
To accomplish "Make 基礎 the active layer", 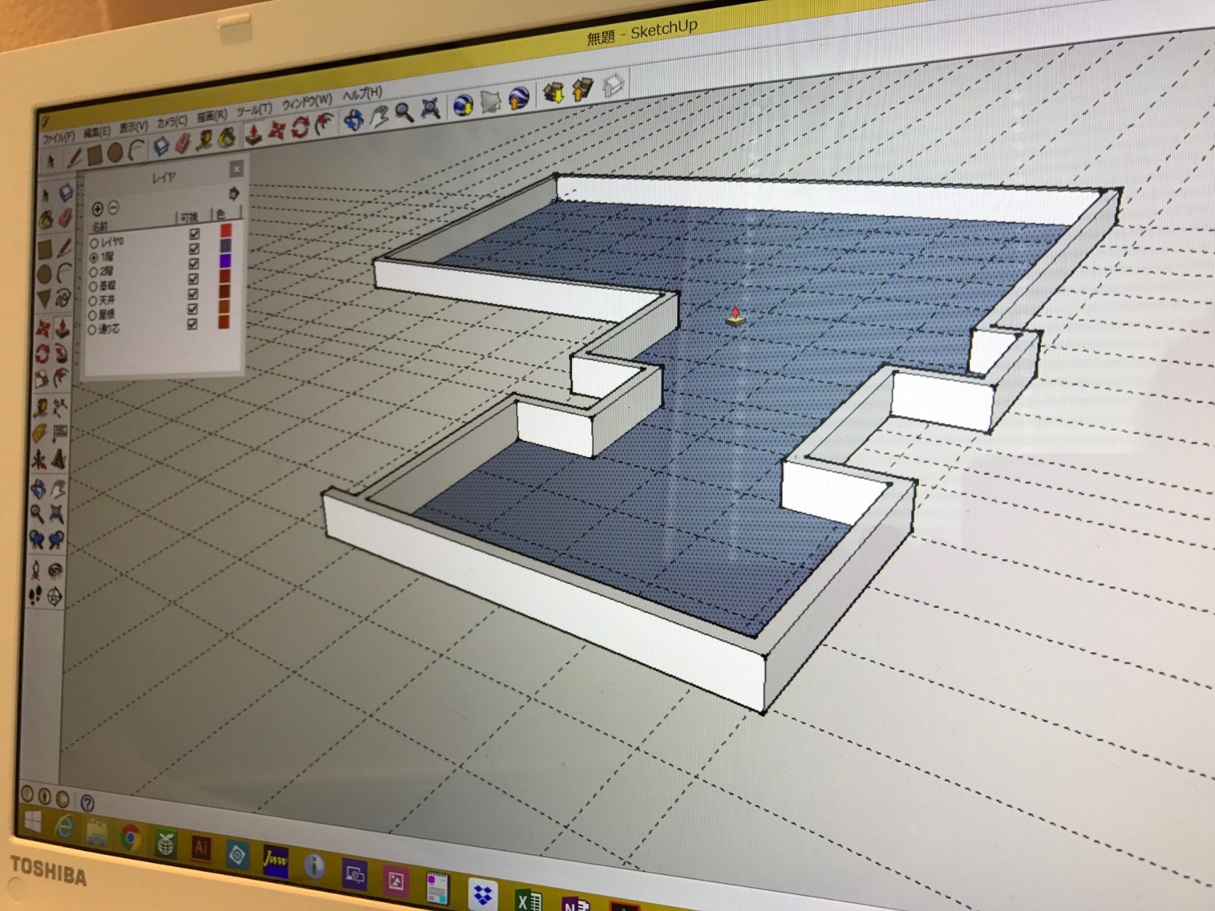I will 93,287.
